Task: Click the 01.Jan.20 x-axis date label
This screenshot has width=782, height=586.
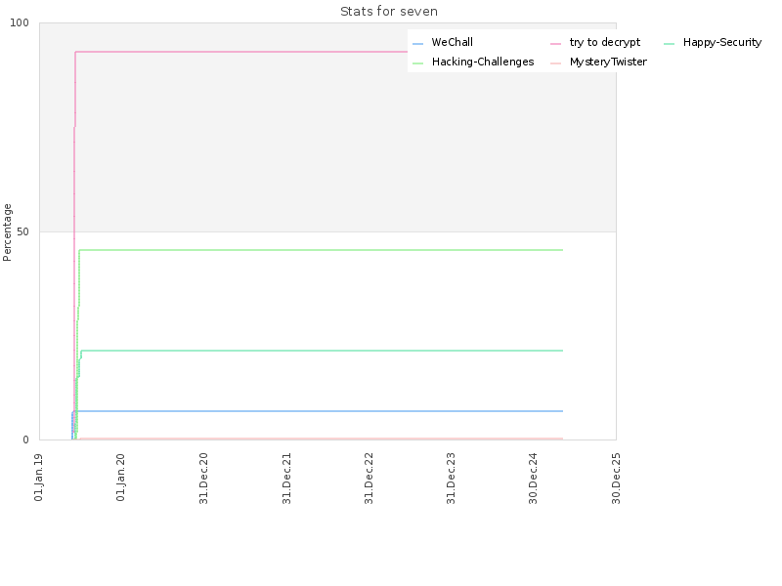Action: (x=120, y=477)
